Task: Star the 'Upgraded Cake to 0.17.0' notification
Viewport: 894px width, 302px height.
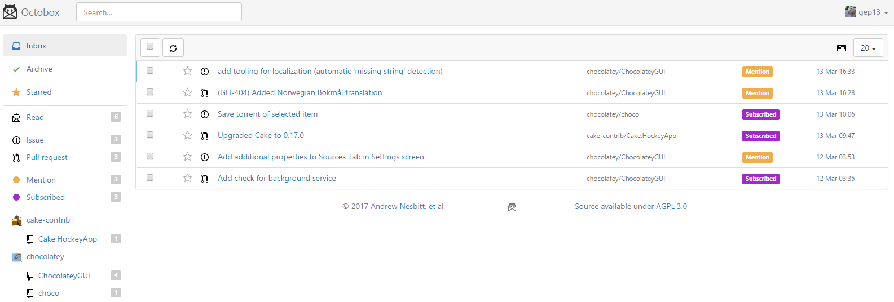Action: (x=187, y=135)
